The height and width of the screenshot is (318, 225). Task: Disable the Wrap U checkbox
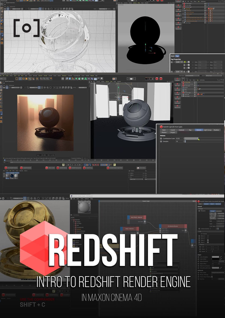pyautogui.click(x=208, y=240)
